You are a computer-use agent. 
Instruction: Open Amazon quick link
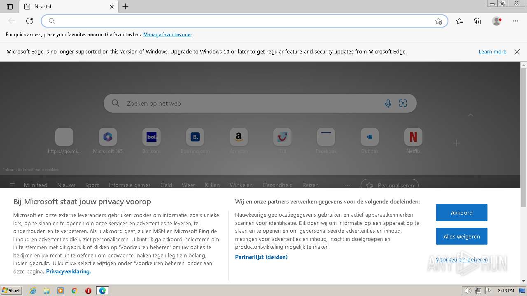(239, 141)
